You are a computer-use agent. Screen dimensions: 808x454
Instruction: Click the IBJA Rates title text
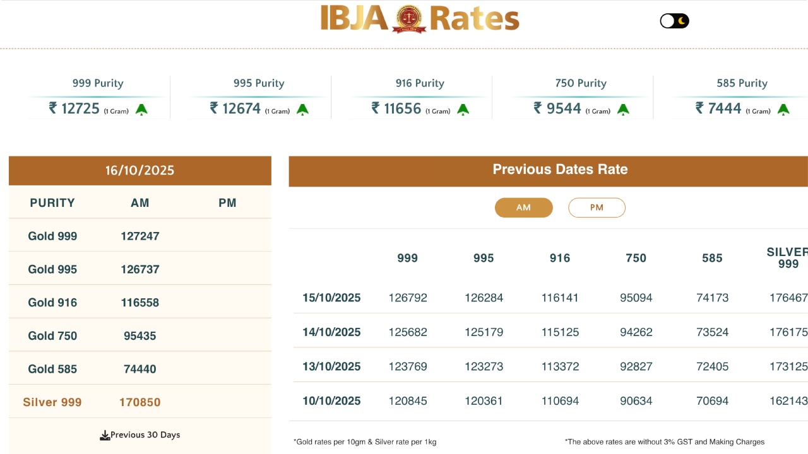pyautogui.click(x=473, y=19)
